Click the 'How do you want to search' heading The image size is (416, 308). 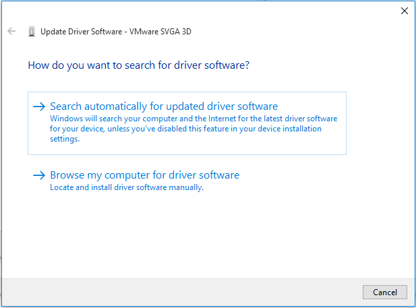(x=138, y=65)
